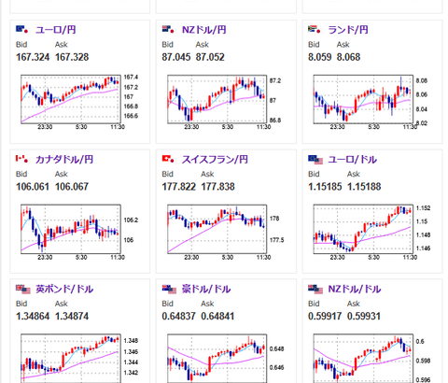Screen dimensions: 448x383
Task: Click the British pound/Dollar flag icon
Action: click(23, 290)
